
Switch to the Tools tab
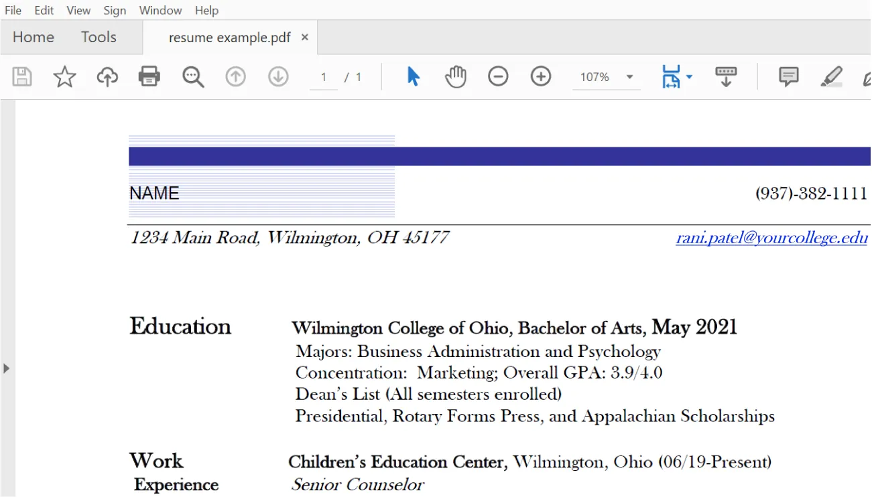(x=99, y=37)
